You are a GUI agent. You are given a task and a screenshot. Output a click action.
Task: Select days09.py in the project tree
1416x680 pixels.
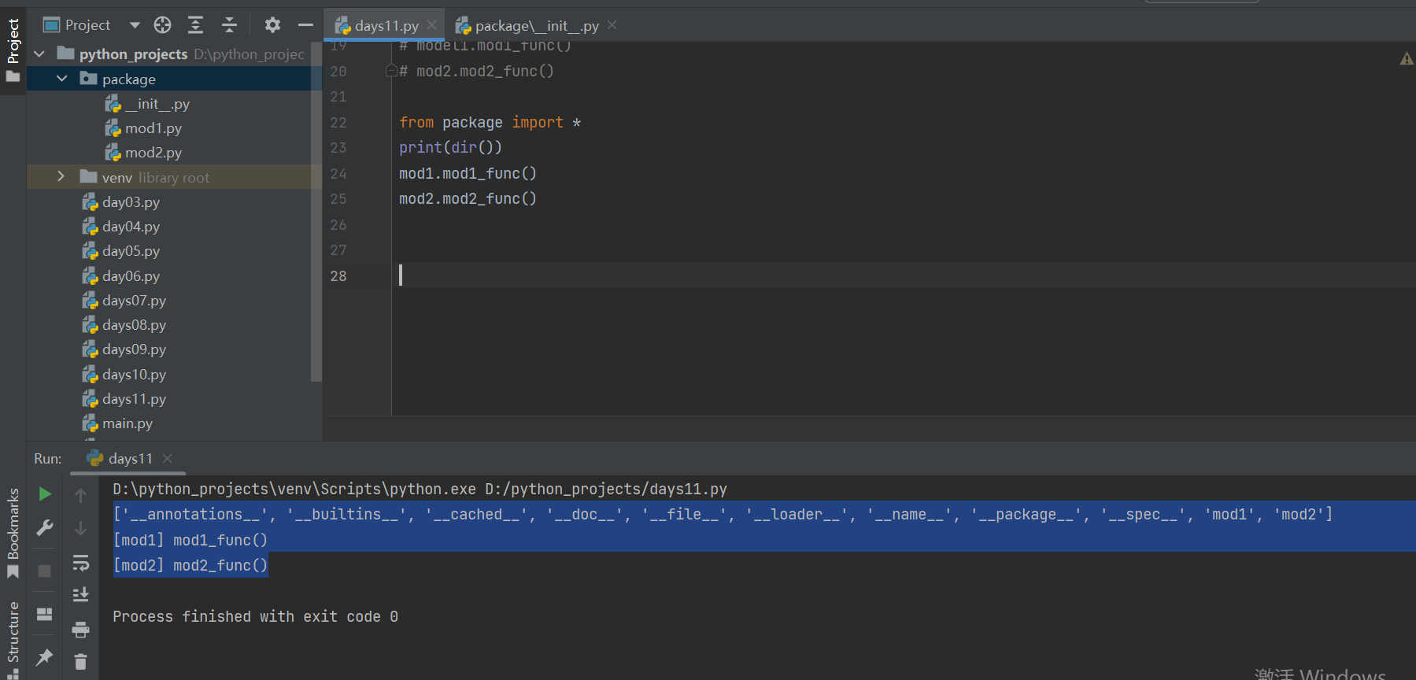pos(124,349)
